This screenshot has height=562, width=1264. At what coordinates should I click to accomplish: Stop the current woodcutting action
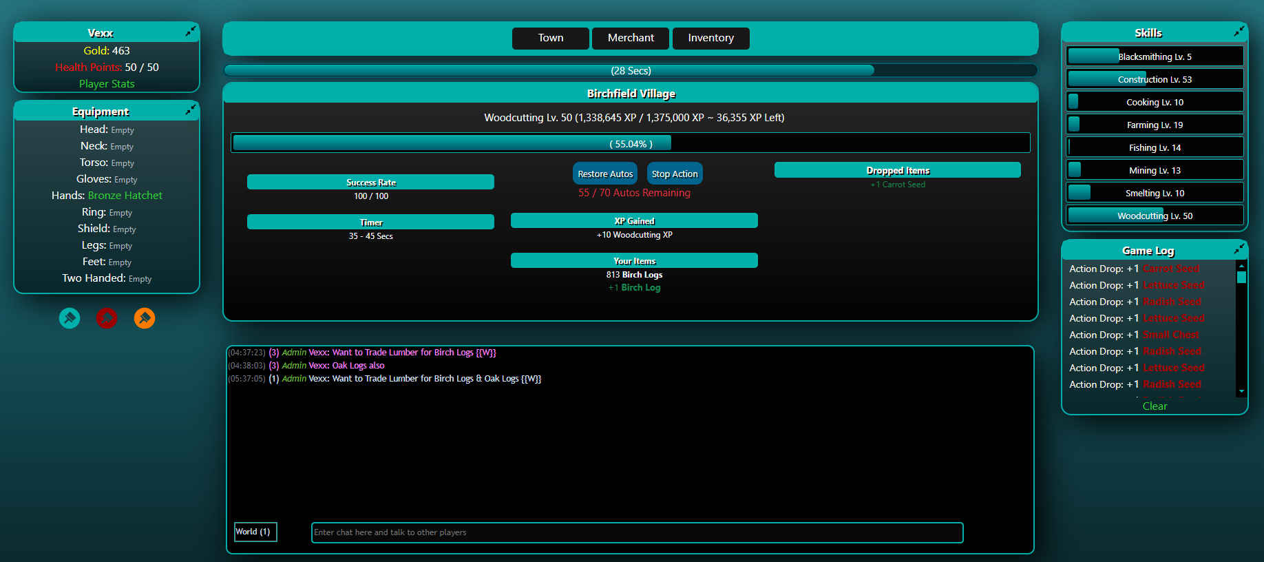click(674, 174)
